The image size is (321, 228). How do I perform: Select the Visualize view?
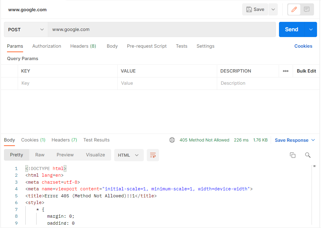[x=95, y=155]
